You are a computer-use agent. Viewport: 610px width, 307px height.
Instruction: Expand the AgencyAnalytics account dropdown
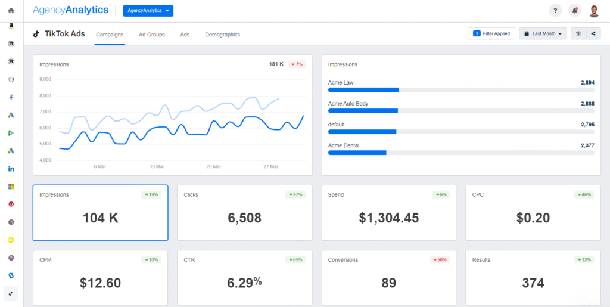click(x=148, y=11)
